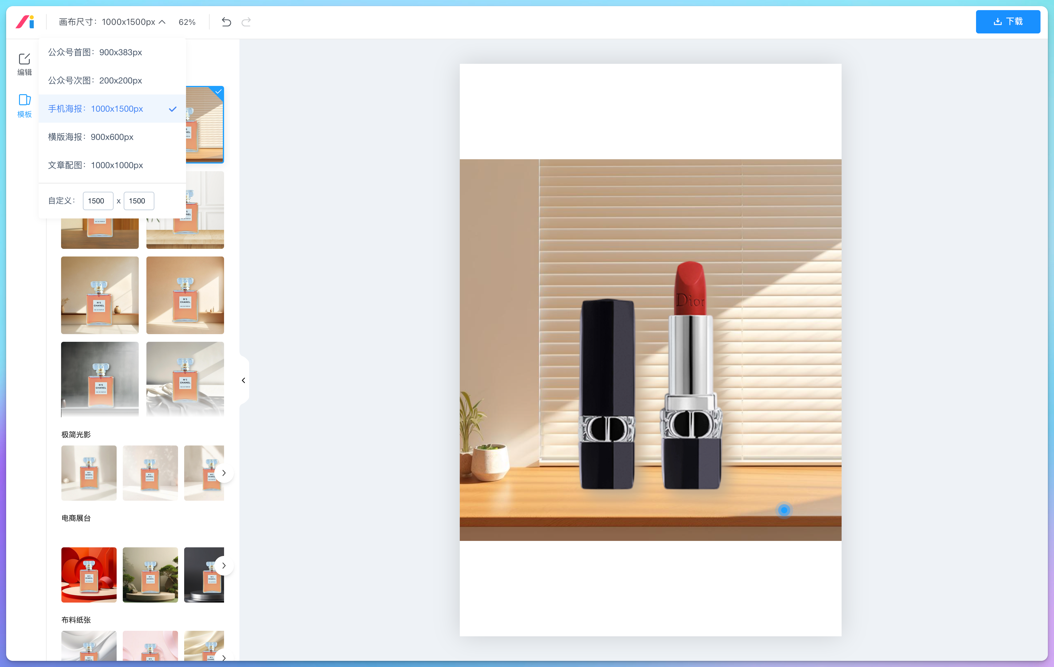The height and width of the screenshot is (667, 1054).
Task: Click the 布料纸张 section heading
Action: (x=76, y=620)
